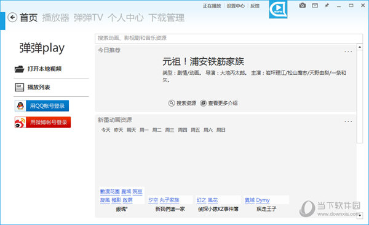Focus the 搜索动画、影视剧和音乐资源 search box

(229, 38)
